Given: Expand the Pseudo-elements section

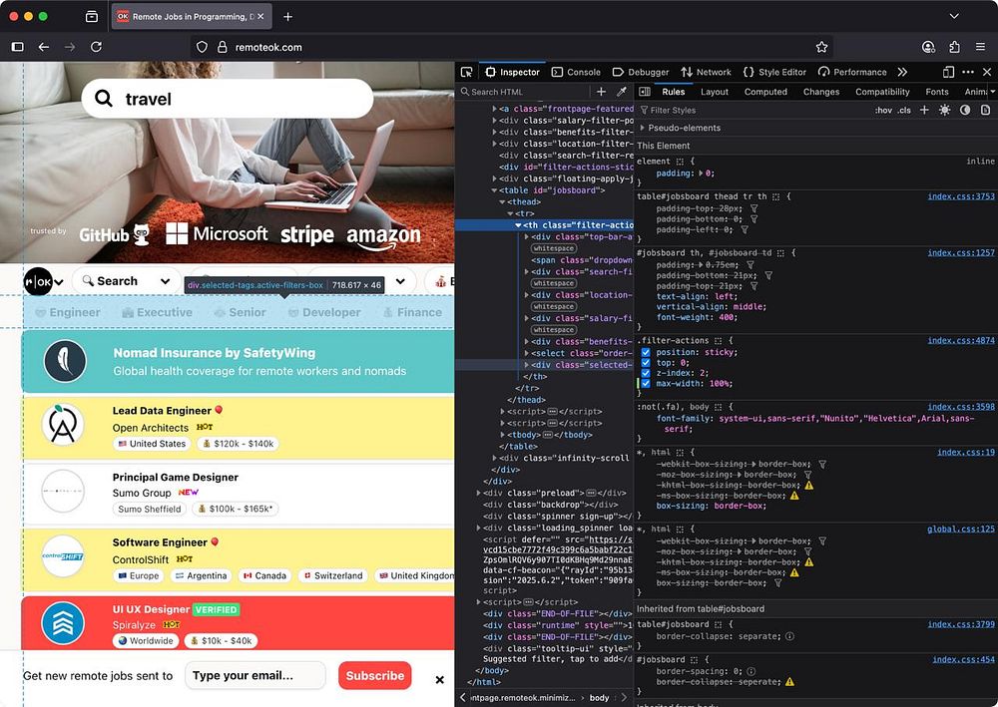Looking at the screenshot, I should click(642, 128).
